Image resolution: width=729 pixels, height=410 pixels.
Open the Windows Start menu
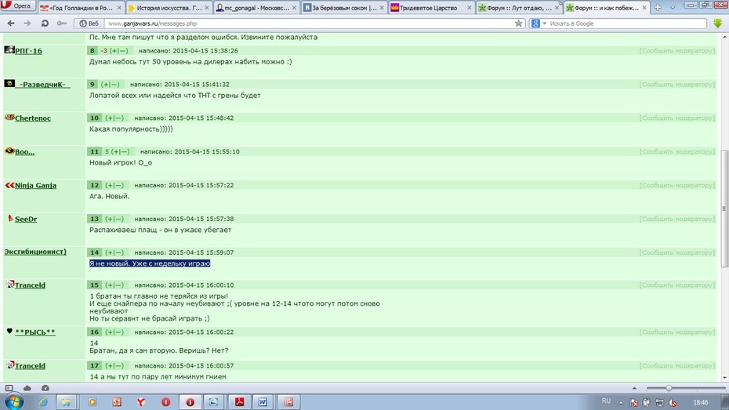tap(13, 401)
